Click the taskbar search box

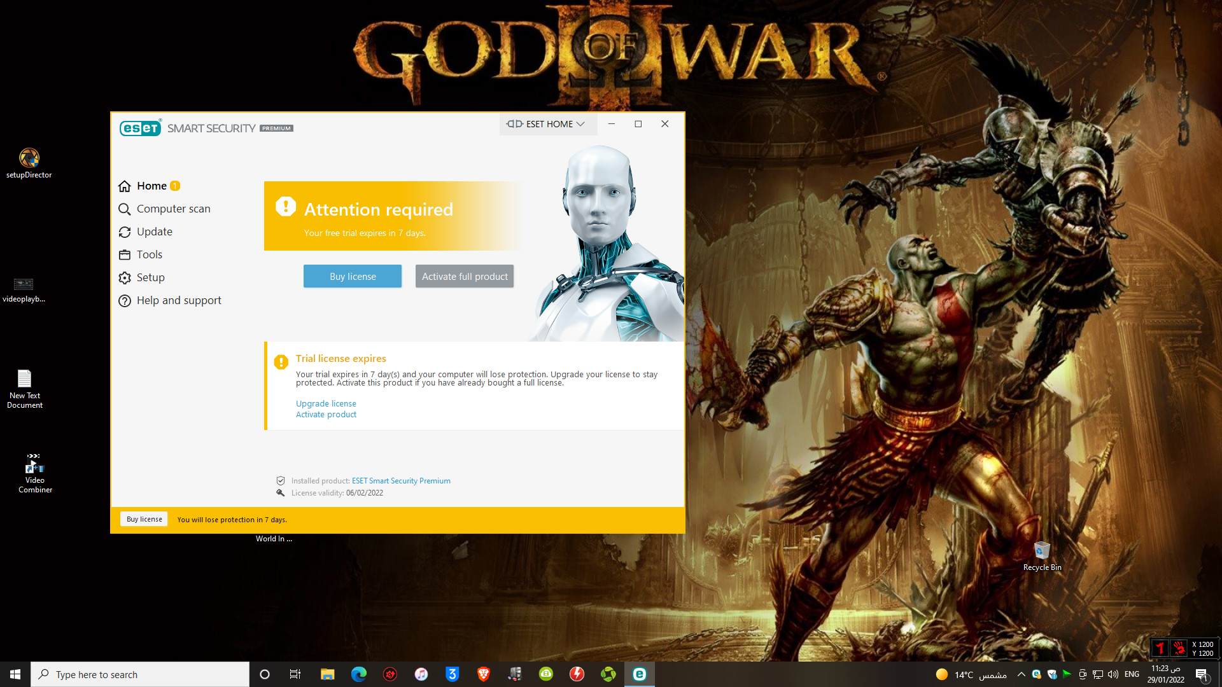pos(140,674)
